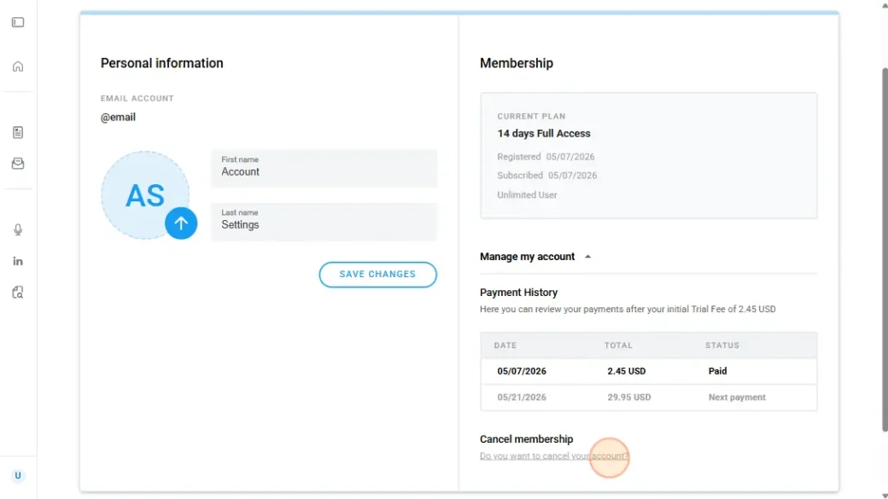This screenshot has width=888, height=499.
Task: Open the document search icon
Action: tap(18, 293)
